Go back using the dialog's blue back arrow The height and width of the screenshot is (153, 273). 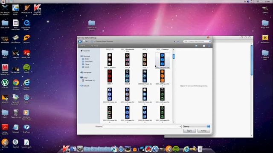(x=80, y=42)
